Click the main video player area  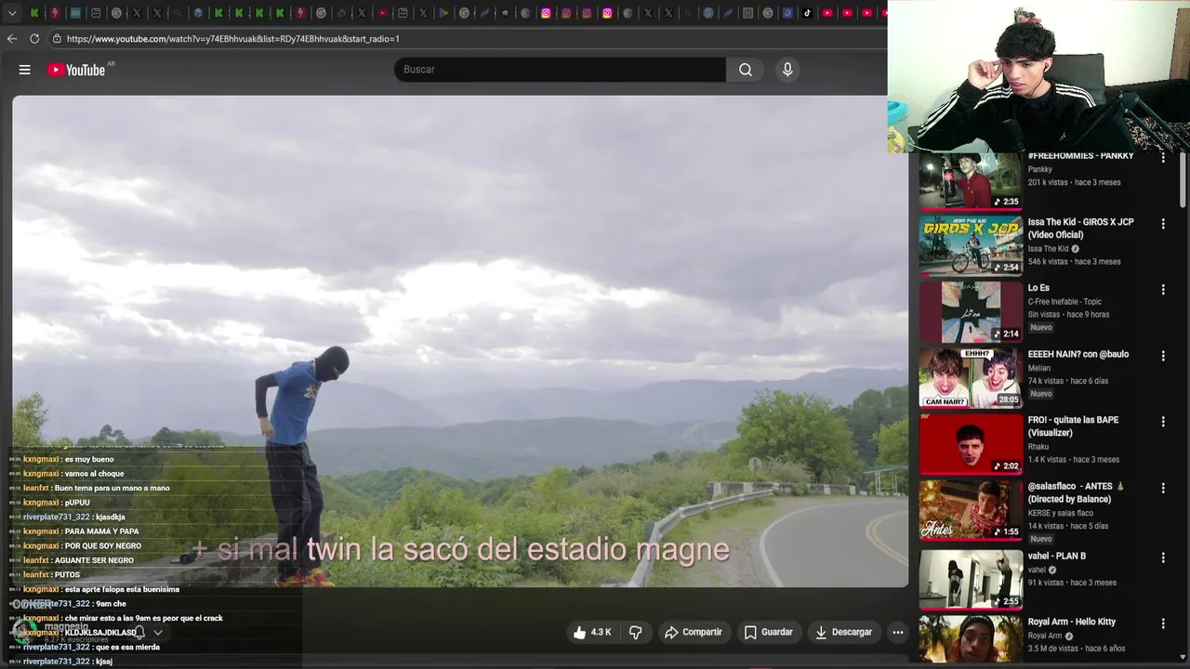(x=460, y=341)
